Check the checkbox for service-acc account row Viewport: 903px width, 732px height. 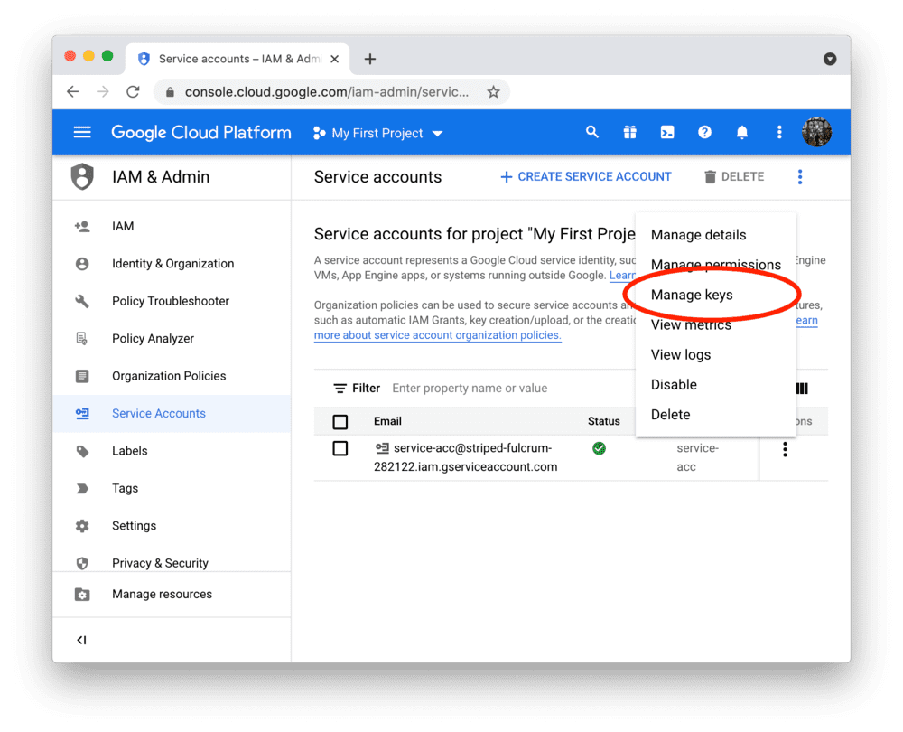(x=340, y=449)
